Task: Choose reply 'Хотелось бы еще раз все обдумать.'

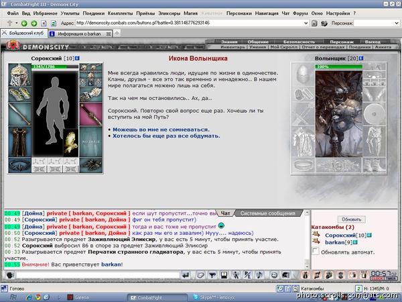Action: pyautogui.click(x=166, y=136)
